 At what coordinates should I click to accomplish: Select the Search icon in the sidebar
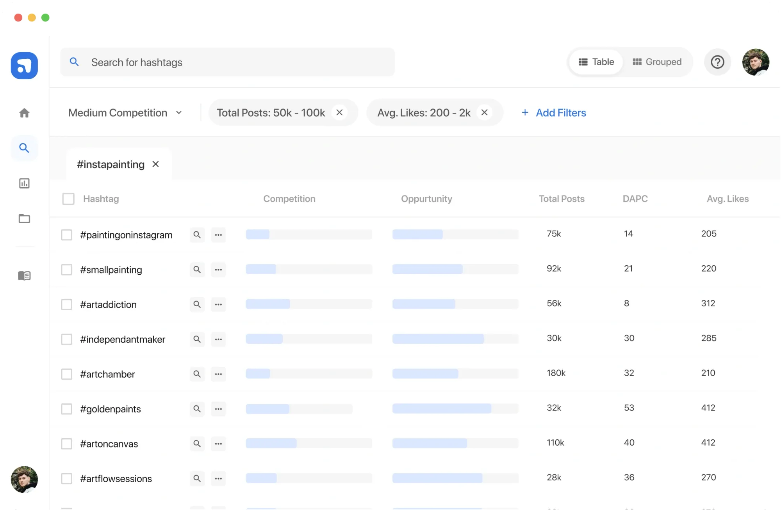tap(24, 148)
